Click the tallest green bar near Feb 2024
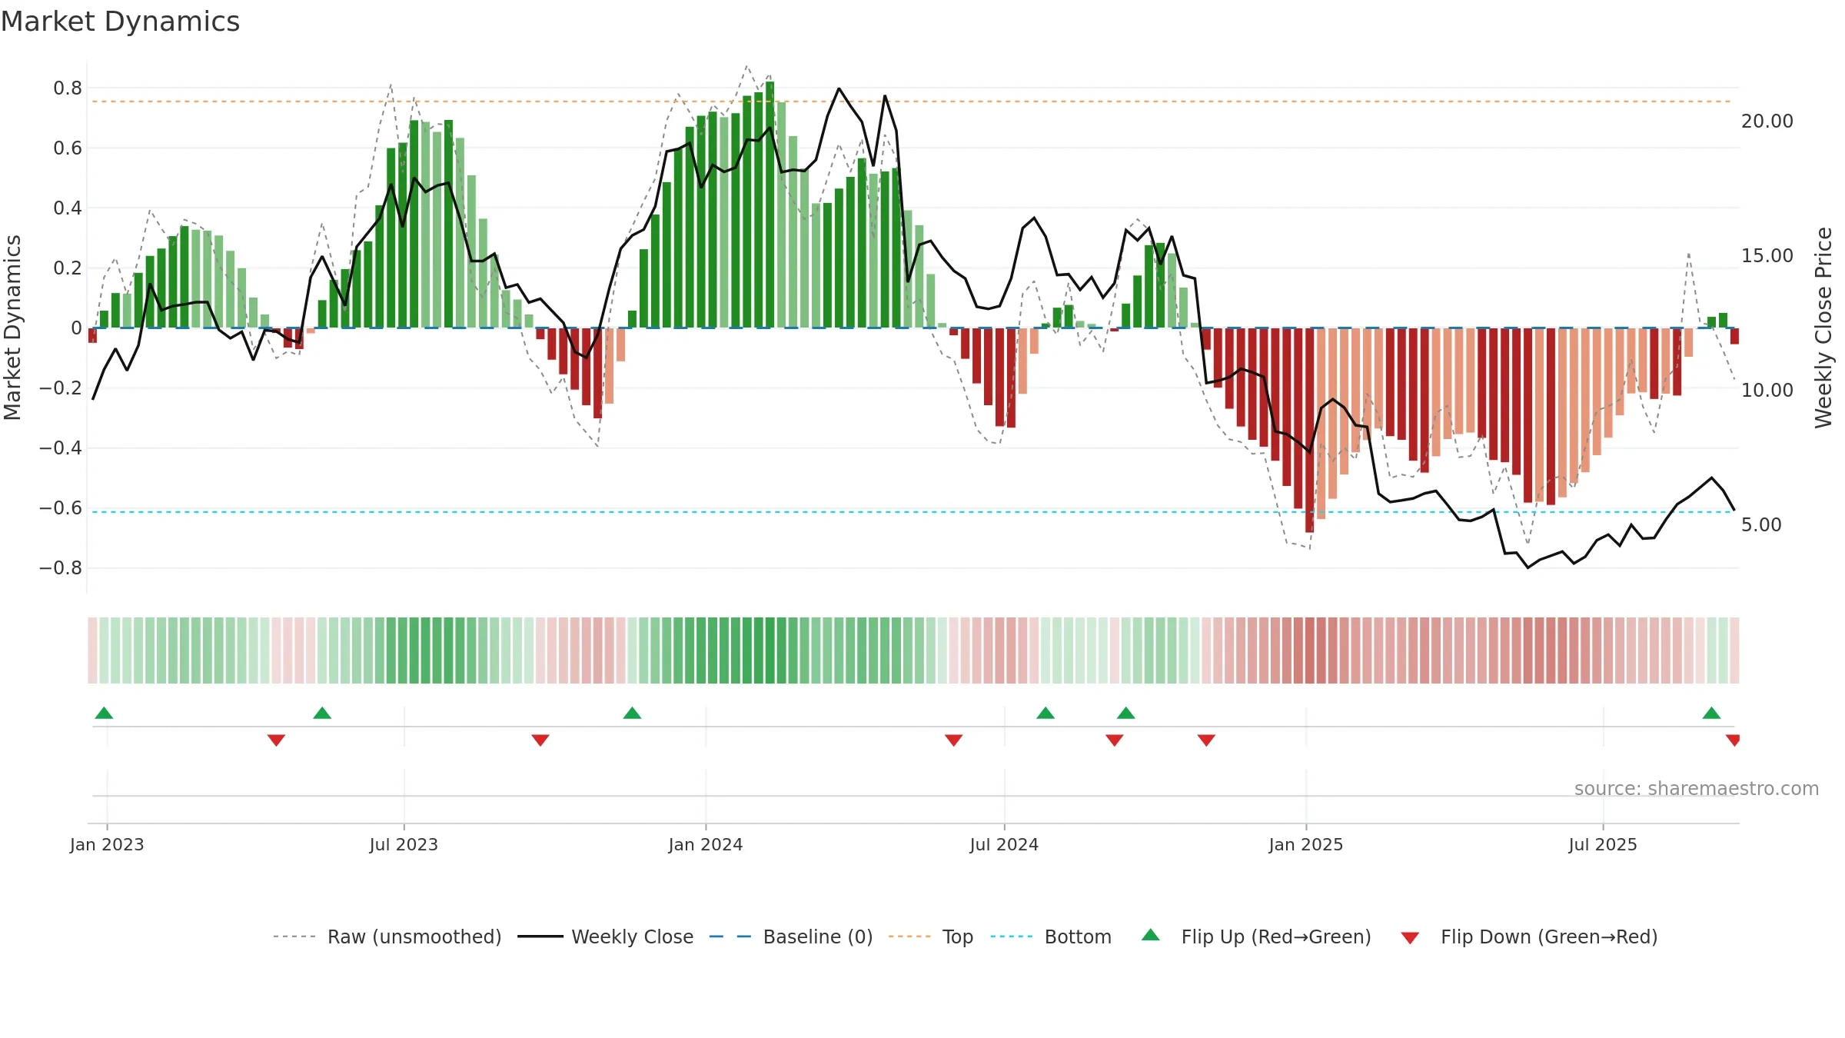The height and width of the screenshot is (1038, 1845). pyautogui.click(x=770, y=205)
